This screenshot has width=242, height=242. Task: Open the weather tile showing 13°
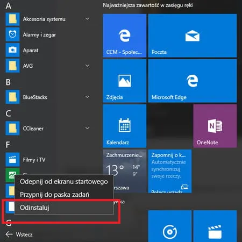[x=125, y=171]
